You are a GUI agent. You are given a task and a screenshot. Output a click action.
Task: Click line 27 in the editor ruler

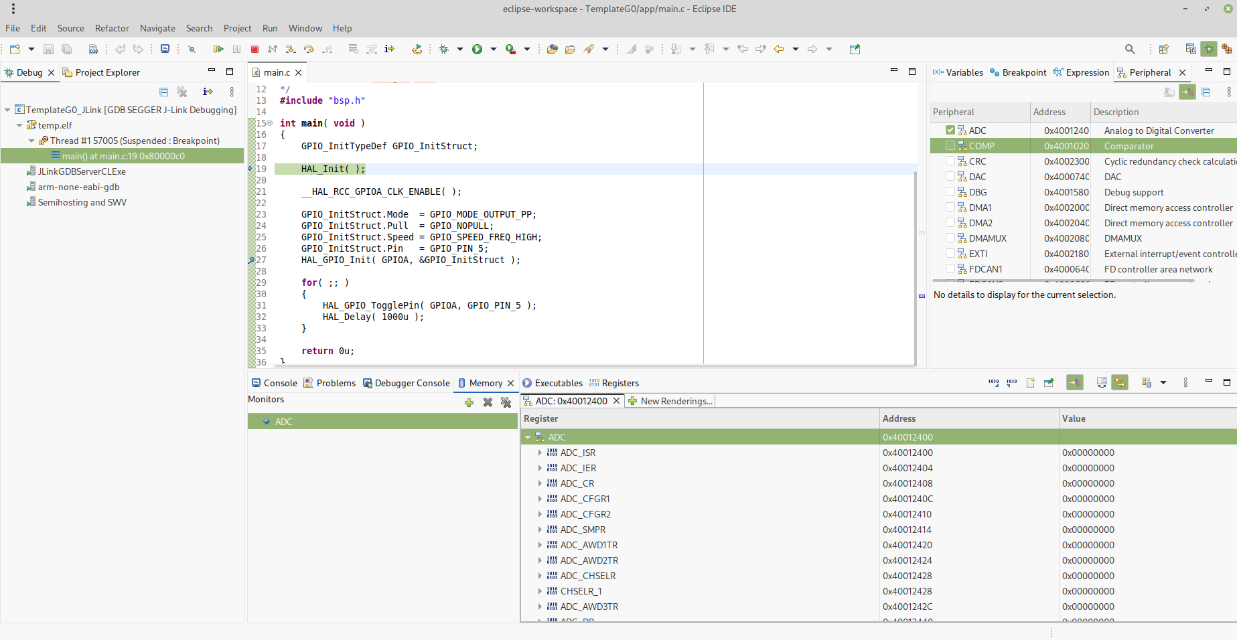pyautogui.click(x=261, y=260)
